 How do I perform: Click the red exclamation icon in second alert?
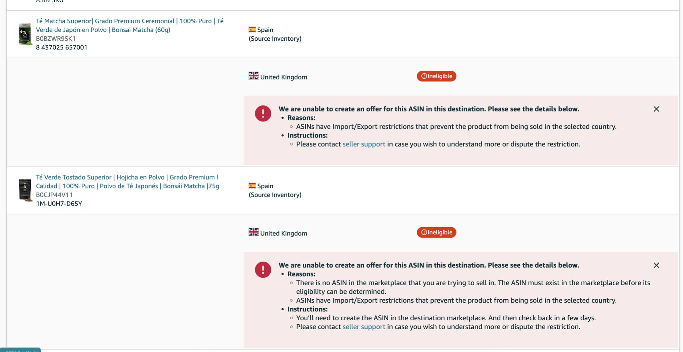point(263,270)
